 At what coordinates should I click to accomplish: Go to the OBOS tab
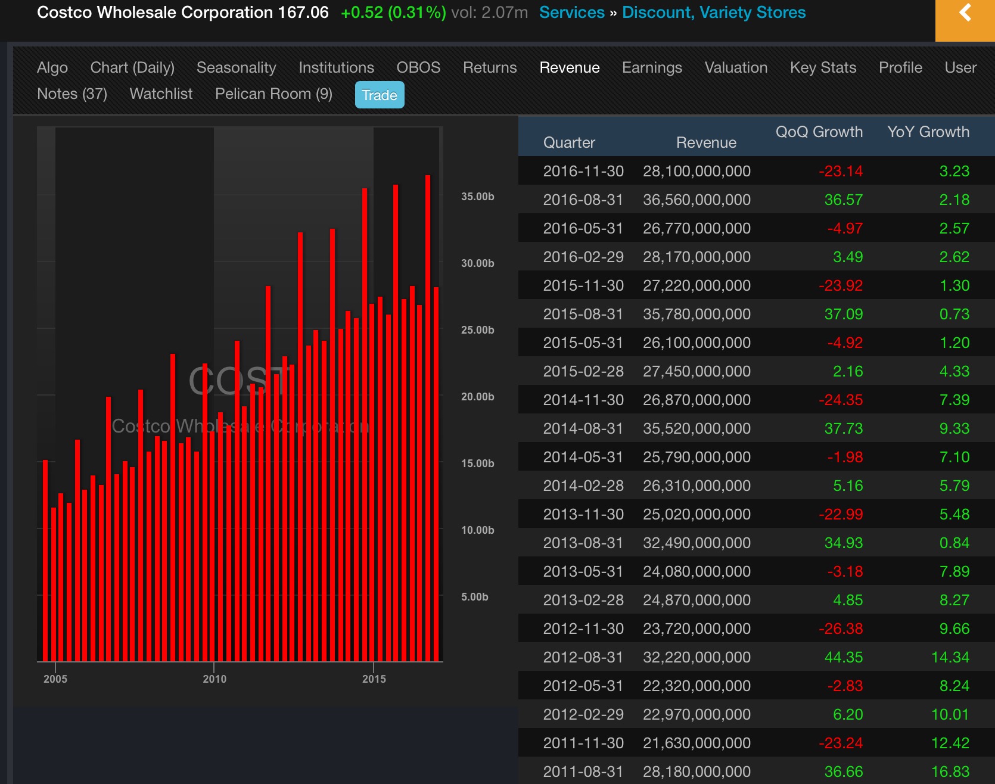(418, 68)
